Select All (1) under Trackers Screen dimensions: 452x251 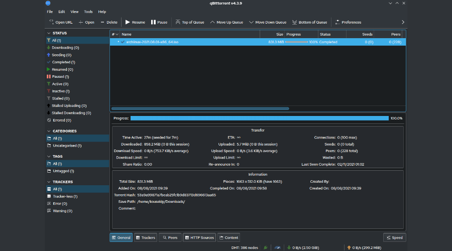pyautogui.click(x=77, y=189)
